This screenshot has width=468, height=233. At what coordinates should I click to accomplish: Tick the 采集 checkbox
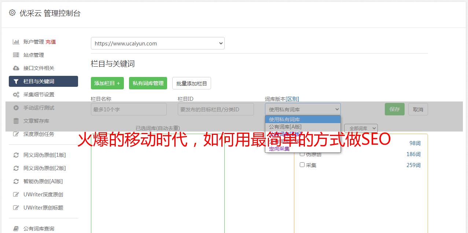tap(302, 165)
